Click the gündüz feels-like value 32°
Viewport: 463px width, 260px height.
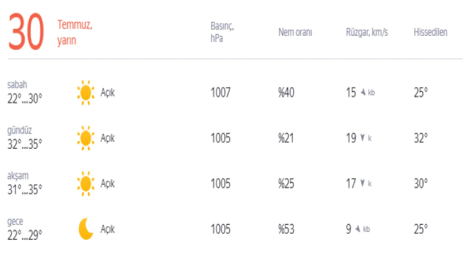[x=421, y=138]
